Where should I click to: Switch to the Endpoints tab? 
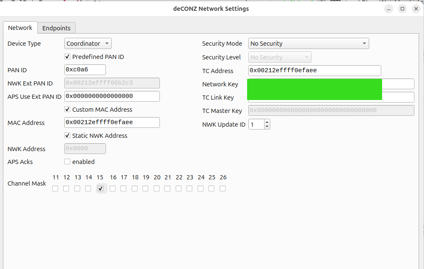[x=56, y=28]
